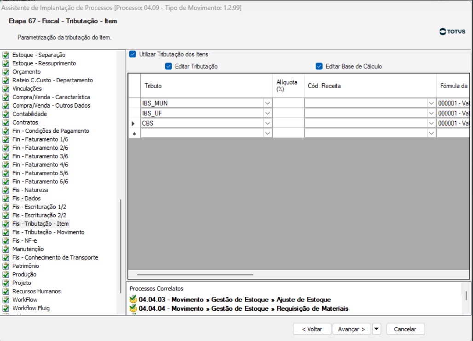Click the Cód. Receita column header

click(370, 86)
